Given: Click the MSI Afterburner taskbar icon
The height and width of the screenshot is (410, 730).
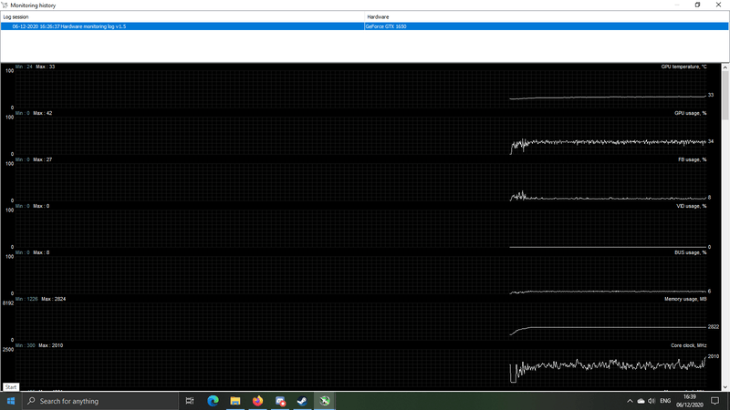Looking at the screenshot, I should click(x=325, y=401).
